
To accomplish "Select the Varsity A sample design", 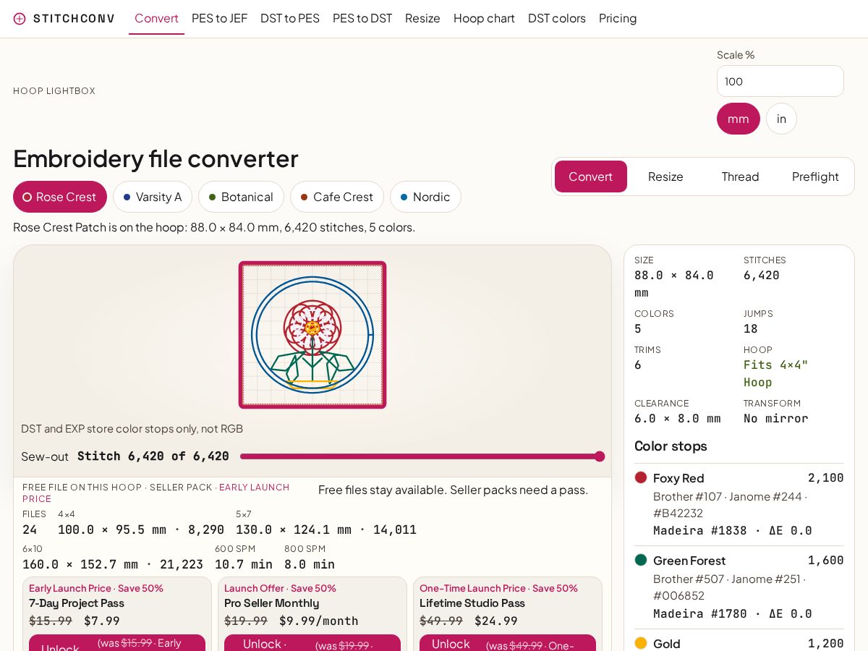I will [x=153, y=197].
